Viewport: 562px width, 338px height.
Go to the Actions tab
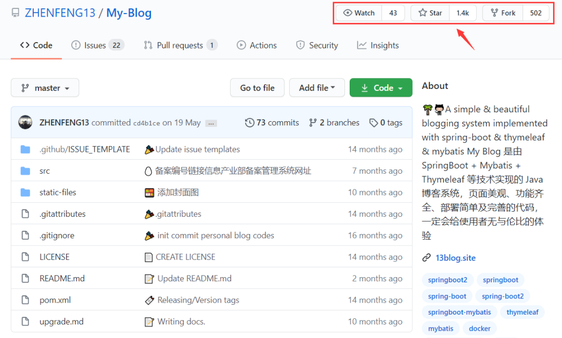click(x=257, y=45)
